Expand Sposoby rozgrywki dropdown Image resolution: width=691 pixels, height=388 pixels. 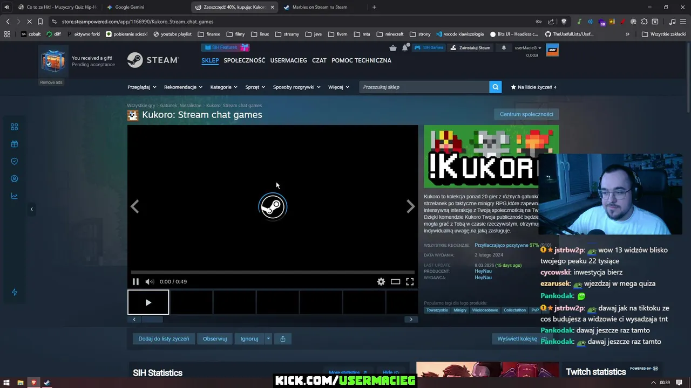click(297, 87)
